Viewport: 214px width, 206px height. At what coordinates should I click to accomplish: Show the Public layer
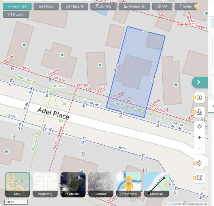click(16, 14)
